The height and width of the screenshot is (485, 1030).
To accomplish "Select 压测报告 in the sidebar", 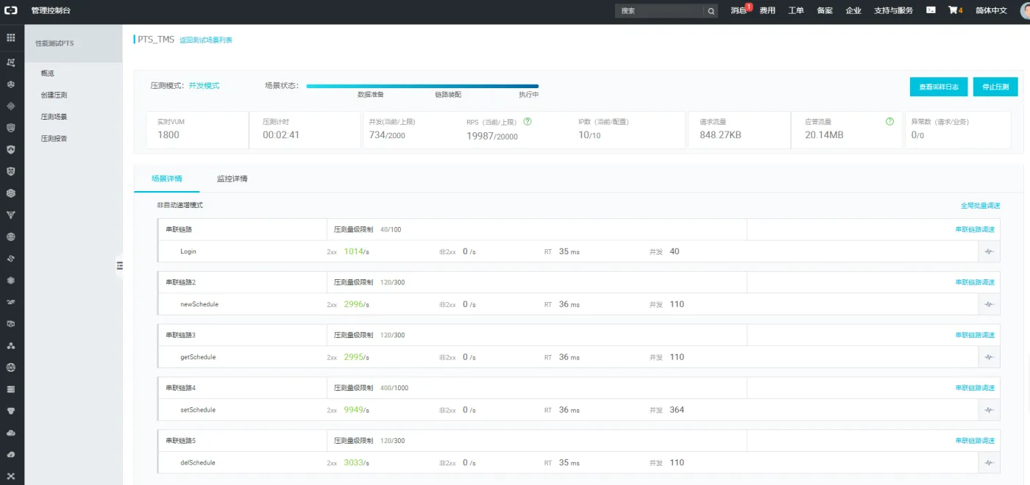I will (54, 138).
